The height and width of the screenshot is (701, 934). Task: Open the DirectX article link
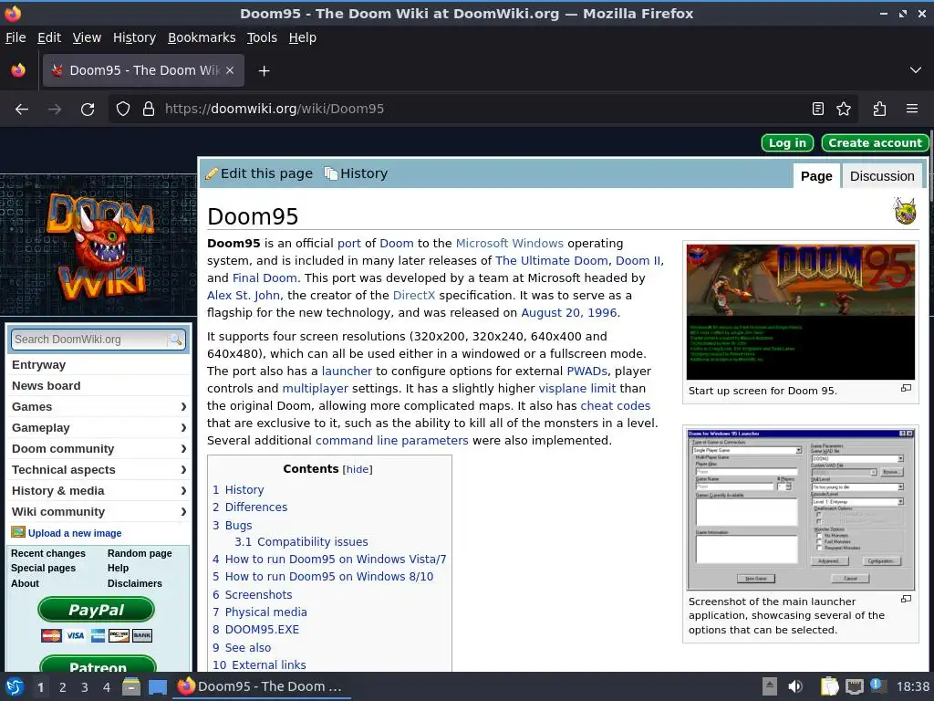(x=414, y=295)
